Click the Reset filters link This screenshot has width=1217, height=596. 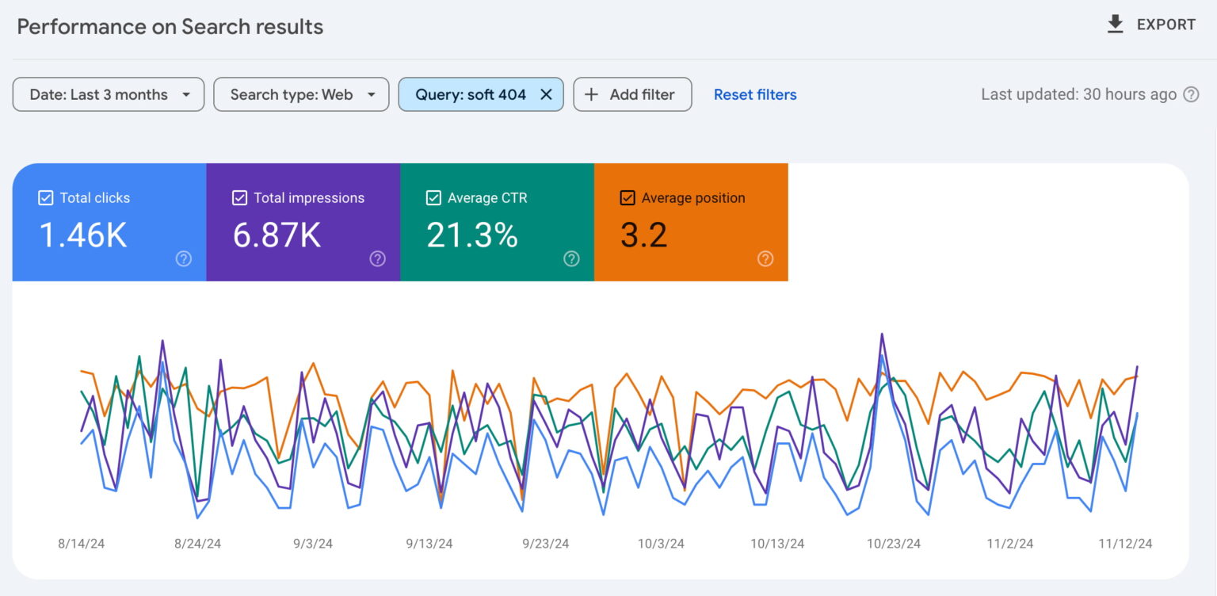[754, 94]
